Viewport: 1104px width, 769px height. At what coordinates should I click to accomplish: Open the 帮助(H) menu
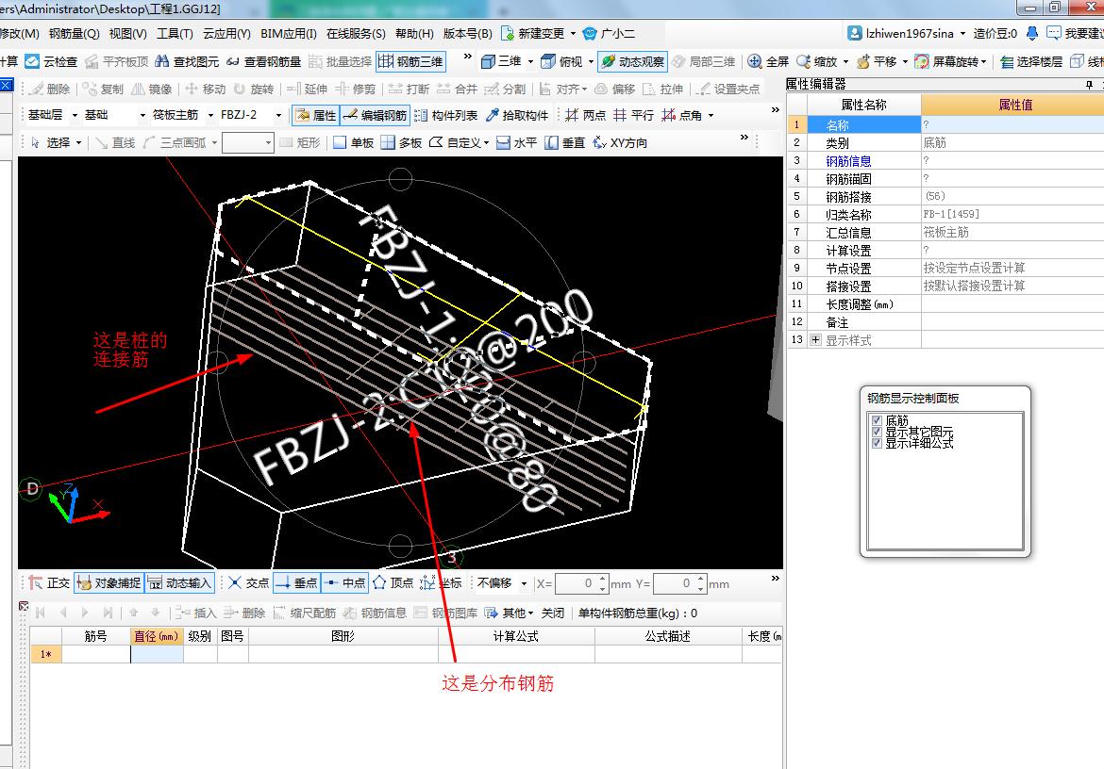pyautogui.click(x=414, y=34)
